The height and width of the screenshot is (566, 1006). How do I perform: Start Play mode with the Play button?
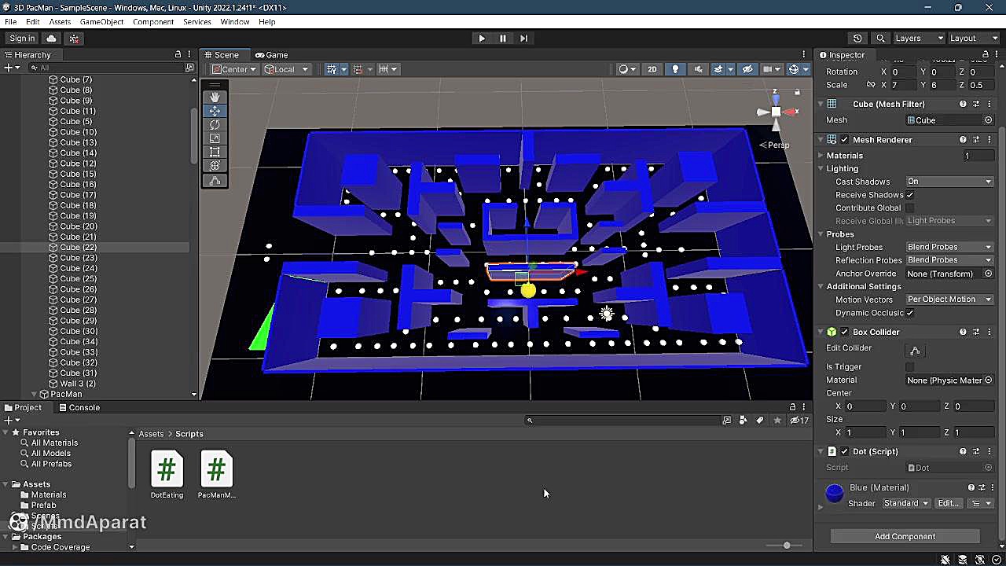pos(482,38)
